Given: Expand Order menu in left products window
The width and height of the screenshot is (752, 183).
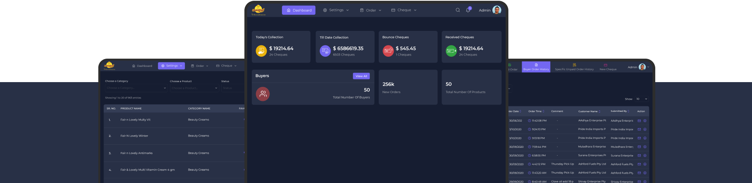Looking at the screenshot, I should [x=200, y=66].
